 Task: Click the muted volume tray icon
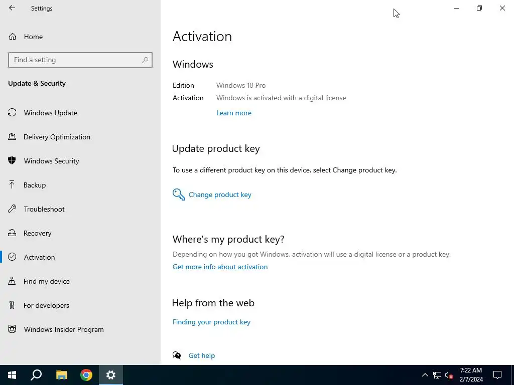(x=449, y=375)
